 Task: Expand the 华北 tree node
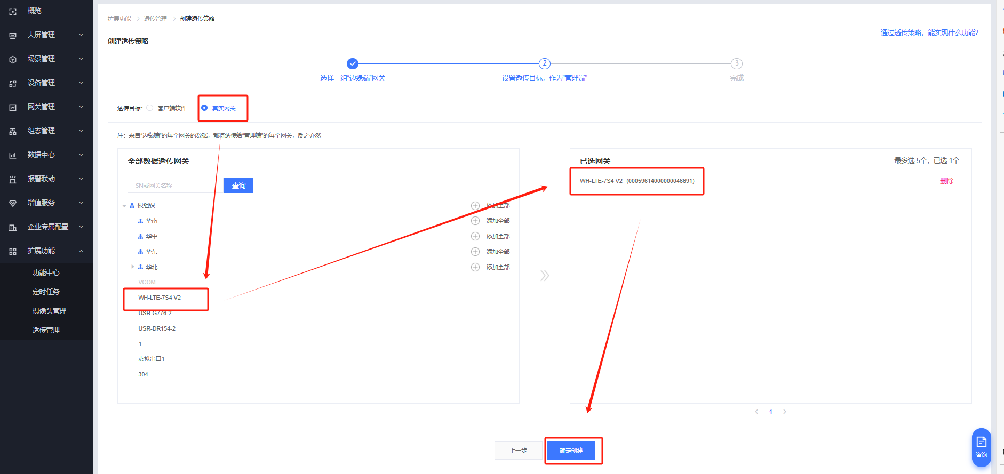coord(133,267)
